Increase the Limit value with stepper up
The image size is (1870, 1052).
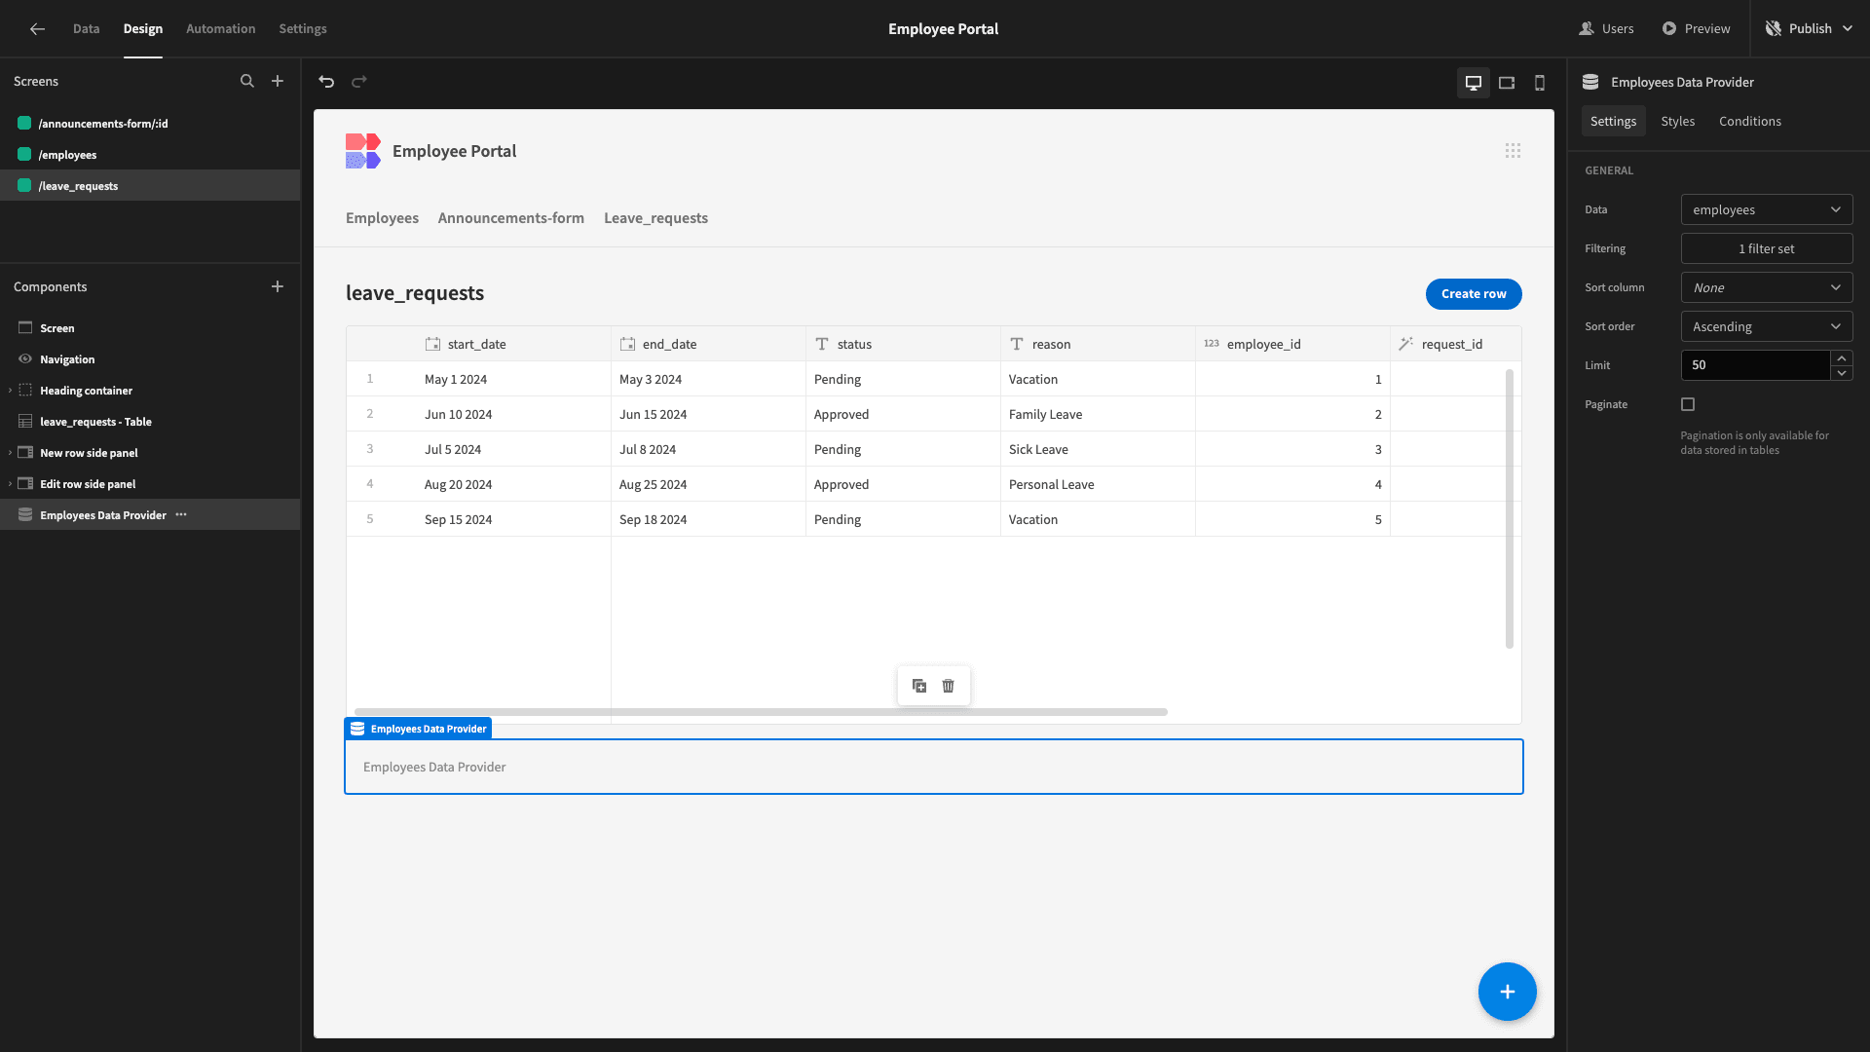(x=1842, y=358)
